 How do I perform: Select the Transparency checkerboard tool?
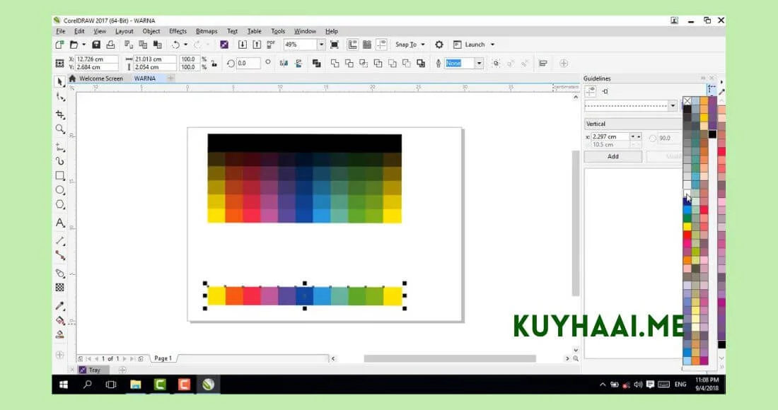pos(60,288)
